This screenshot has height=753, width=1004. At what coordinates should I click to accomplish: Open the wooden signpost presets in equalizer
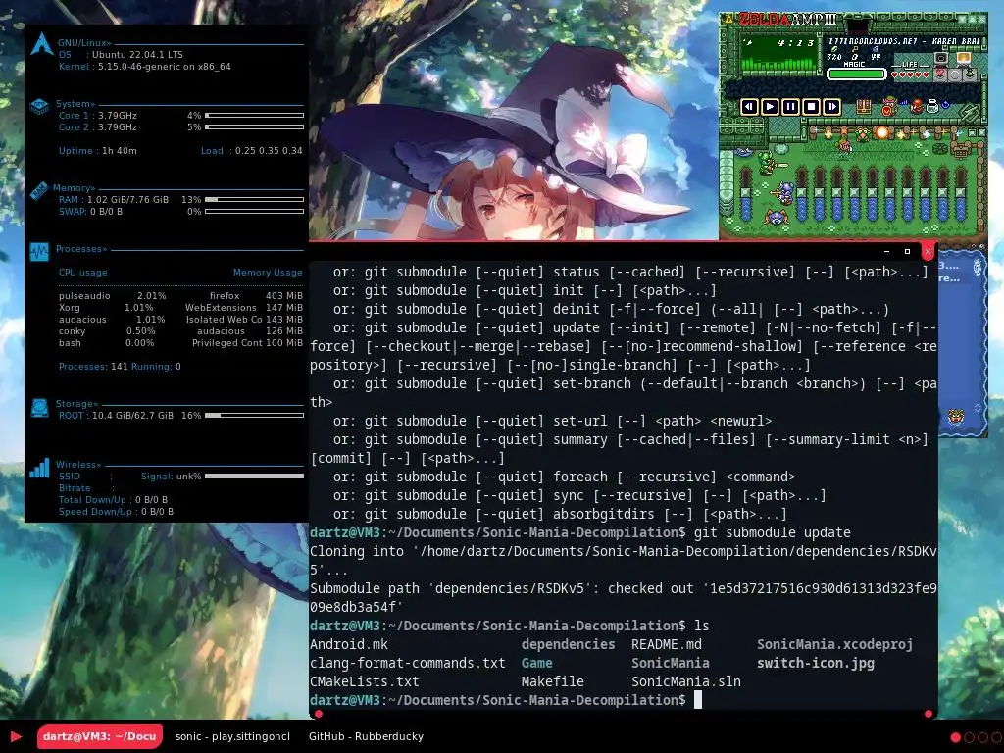pos(962,149)
